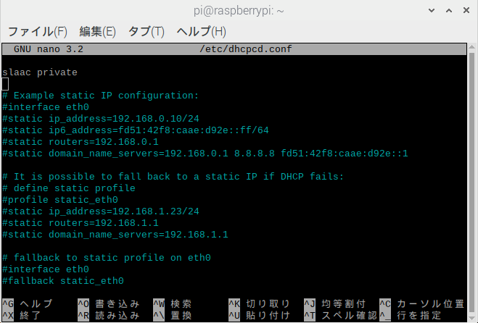Click the ^C カーソル位置 shortcut label

pos(422,304)
